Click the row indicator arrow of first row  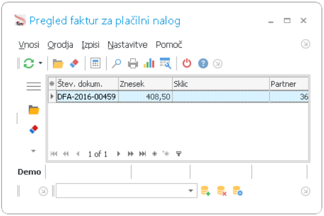tap(52, 96)
